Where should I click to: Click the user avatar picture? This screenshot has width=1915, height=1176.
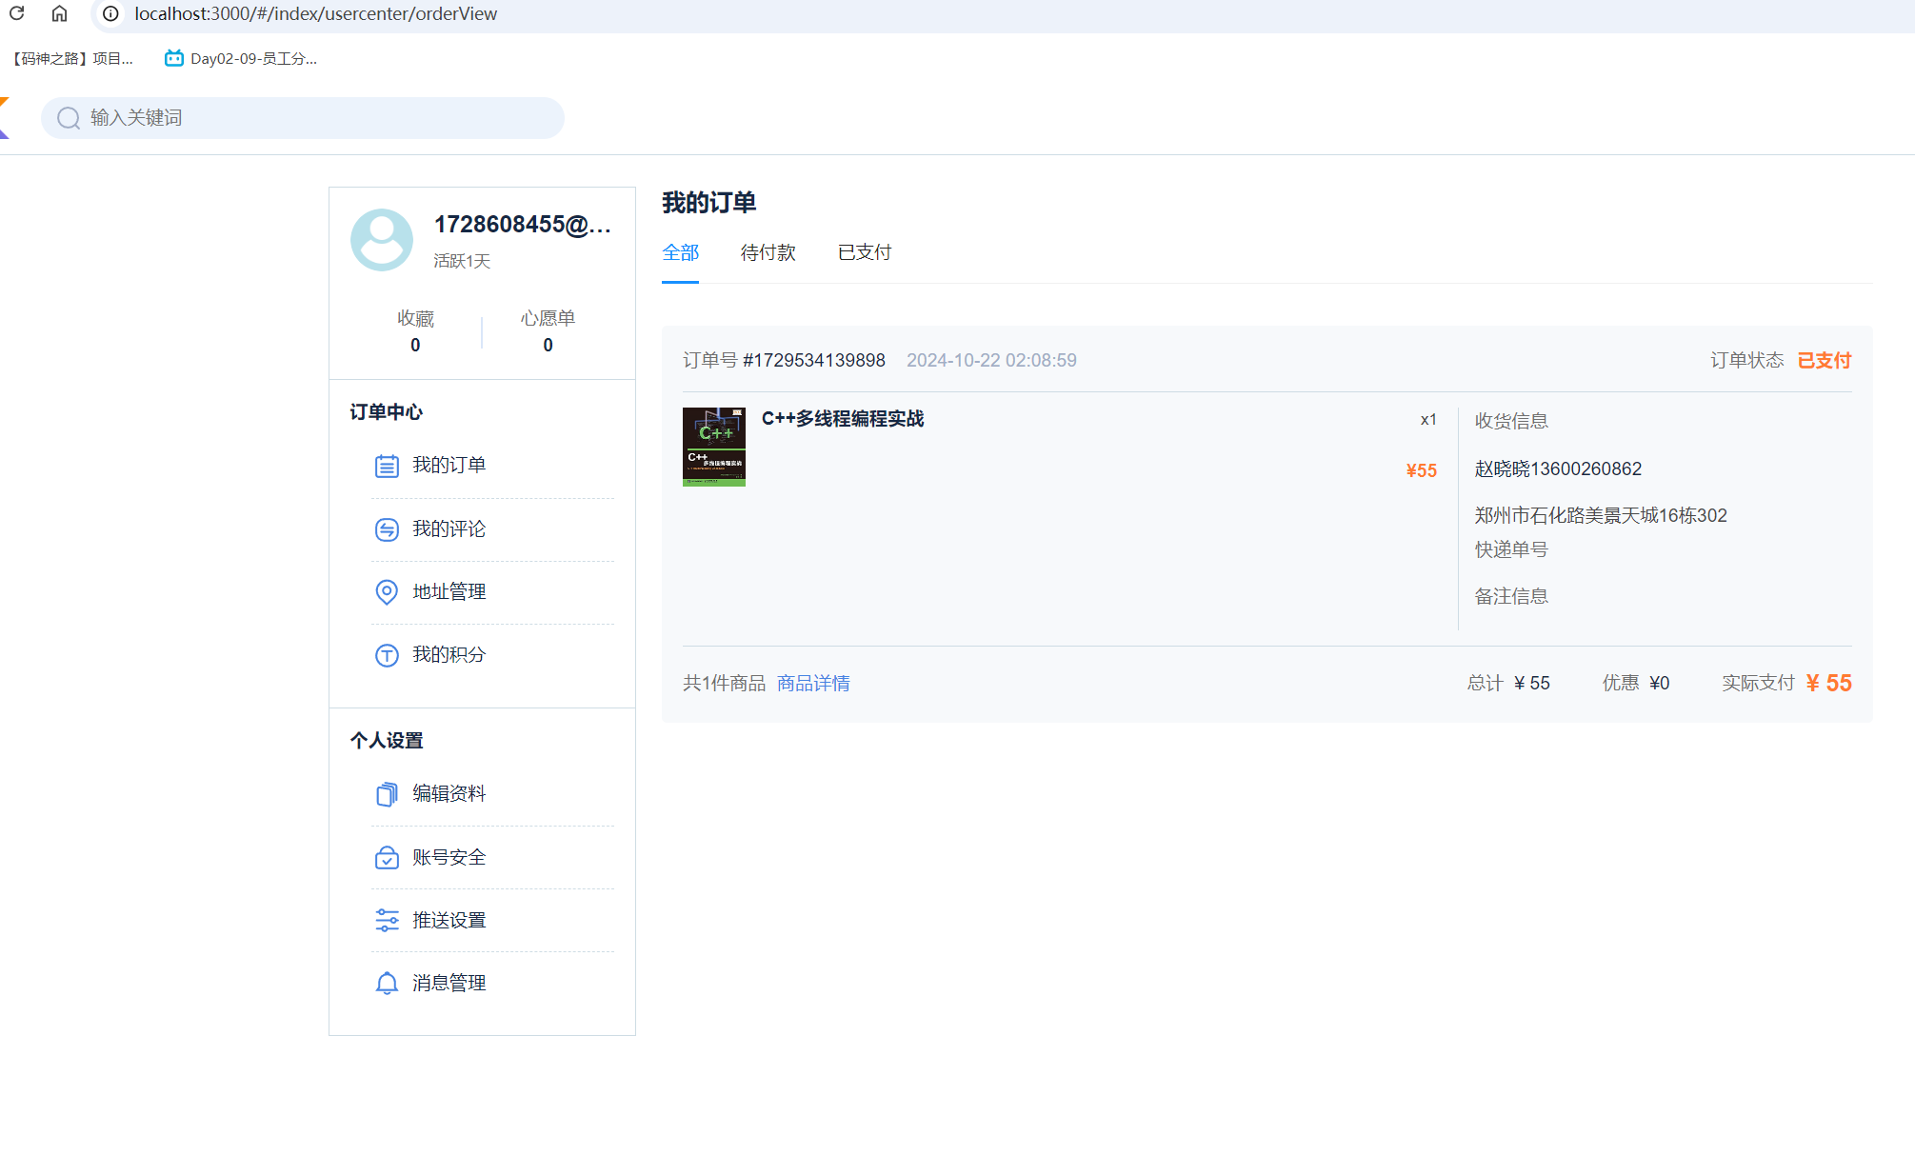[x=382, y=240]
